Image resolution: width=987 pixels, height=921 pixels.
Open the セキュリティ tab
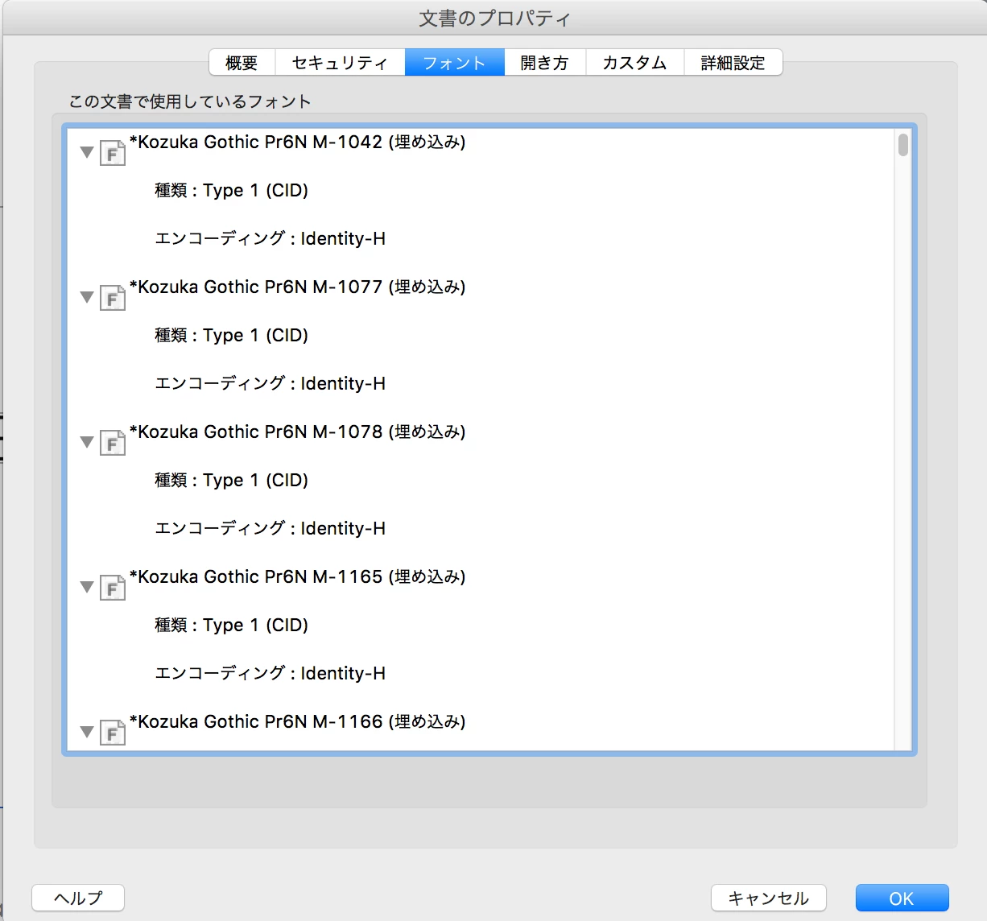(x=340, y=62)
